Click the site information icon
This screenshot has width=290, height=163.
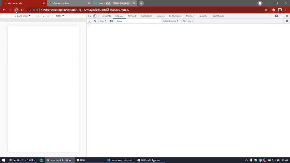[30, 10]
